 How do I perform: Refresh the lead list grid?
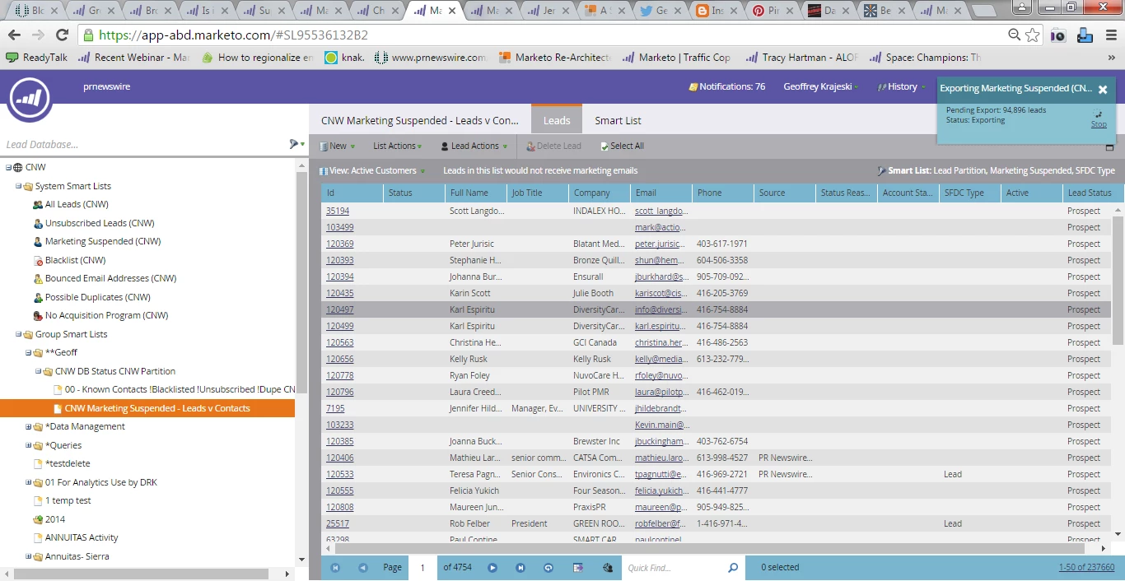coord(548,568)
